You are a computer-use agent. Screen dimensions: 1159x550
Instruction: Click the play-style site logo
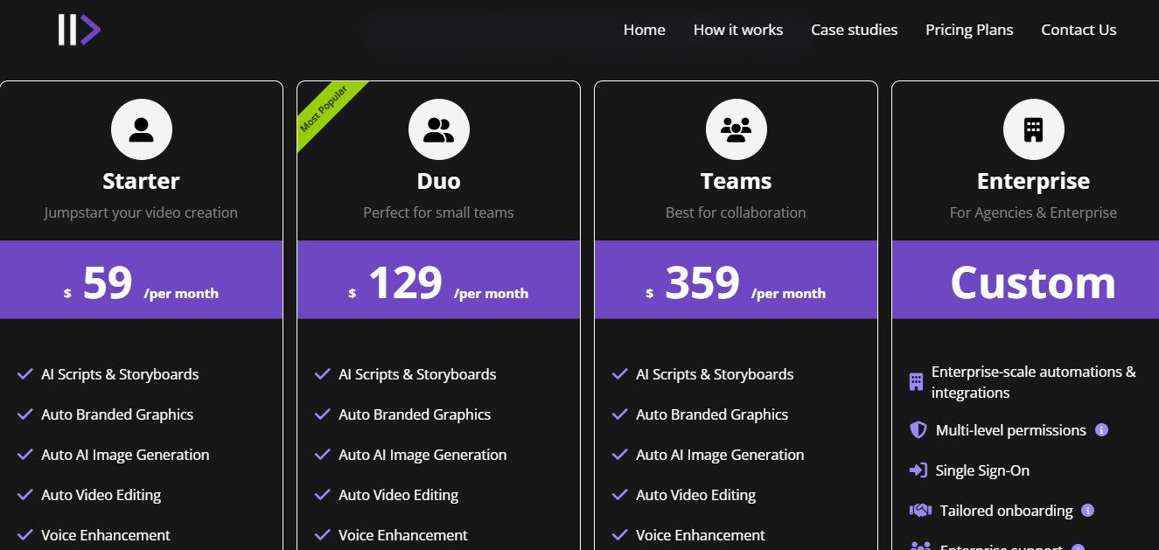tap(77, 28)
